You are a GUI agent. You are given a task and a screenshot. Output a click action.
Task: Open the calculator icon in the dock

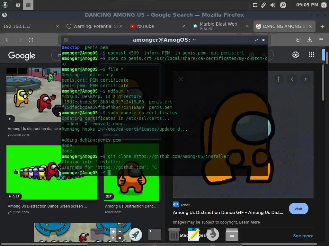[x=116, y=234]
